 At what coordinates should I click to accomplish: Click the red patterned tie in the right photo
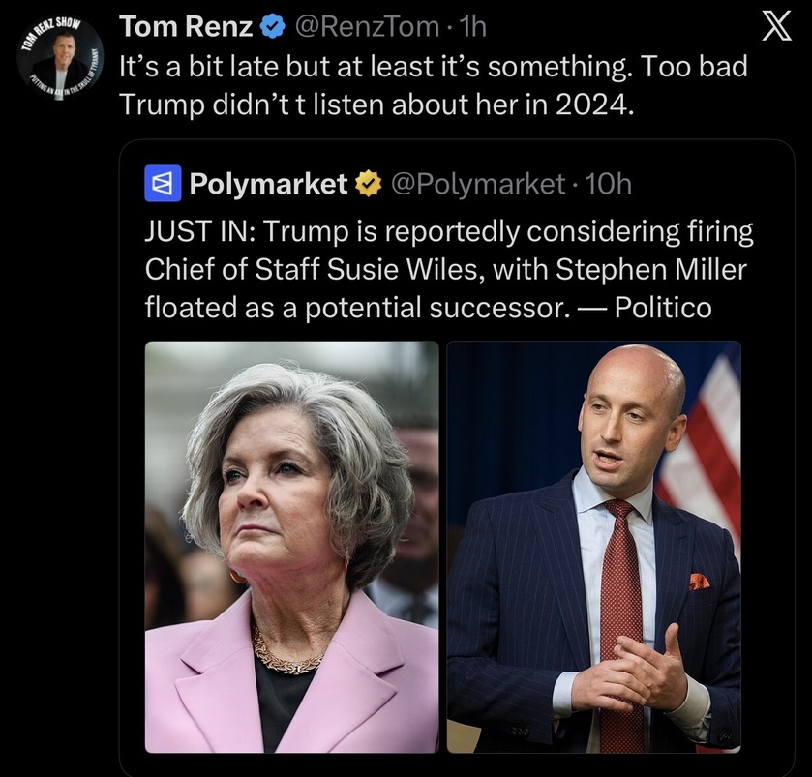click(620, 621)
